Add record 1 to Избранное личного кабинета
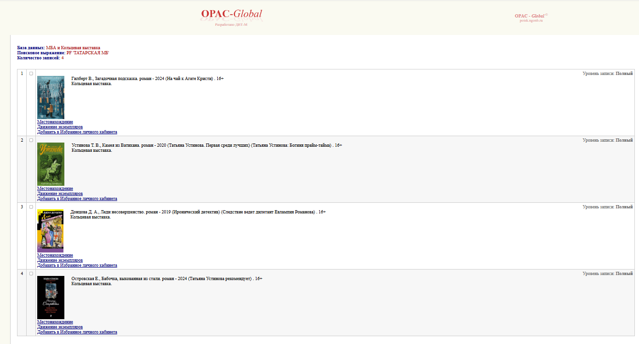 tap(77, 132)
